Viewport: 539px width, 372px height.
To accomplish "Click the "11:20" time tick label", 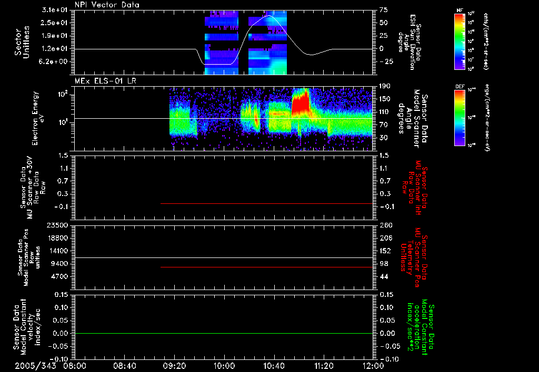I will point(324,366).
